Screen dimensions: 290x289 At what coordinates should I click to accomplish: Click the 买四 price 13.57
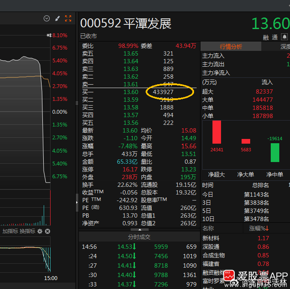[131, 115]
